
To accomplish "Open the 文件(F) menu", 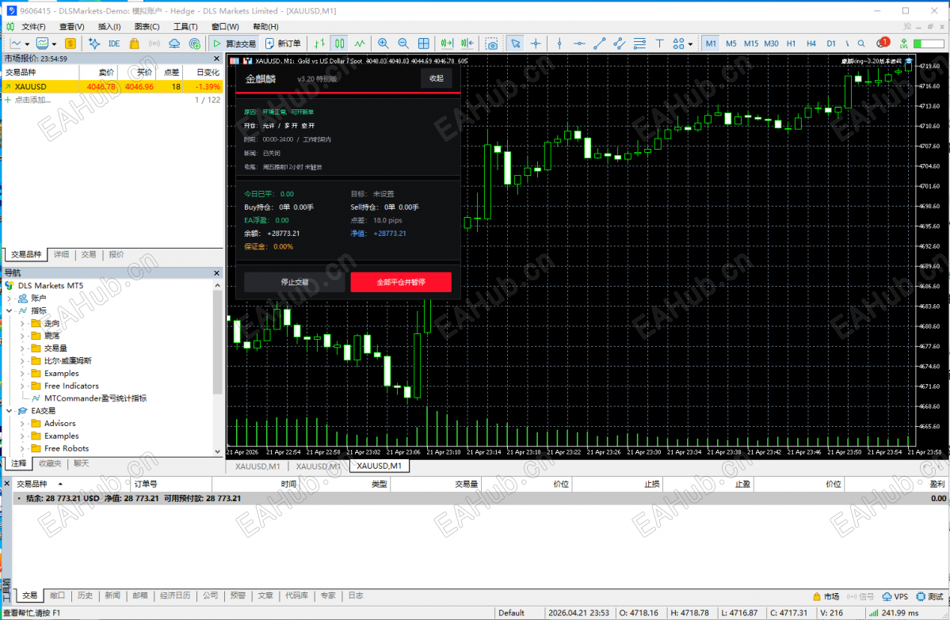I will click(x=33, y=27).
